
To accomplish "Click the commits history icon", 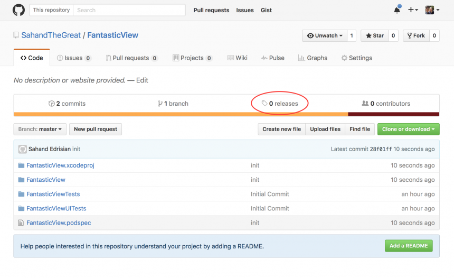I will click(51, 104).
